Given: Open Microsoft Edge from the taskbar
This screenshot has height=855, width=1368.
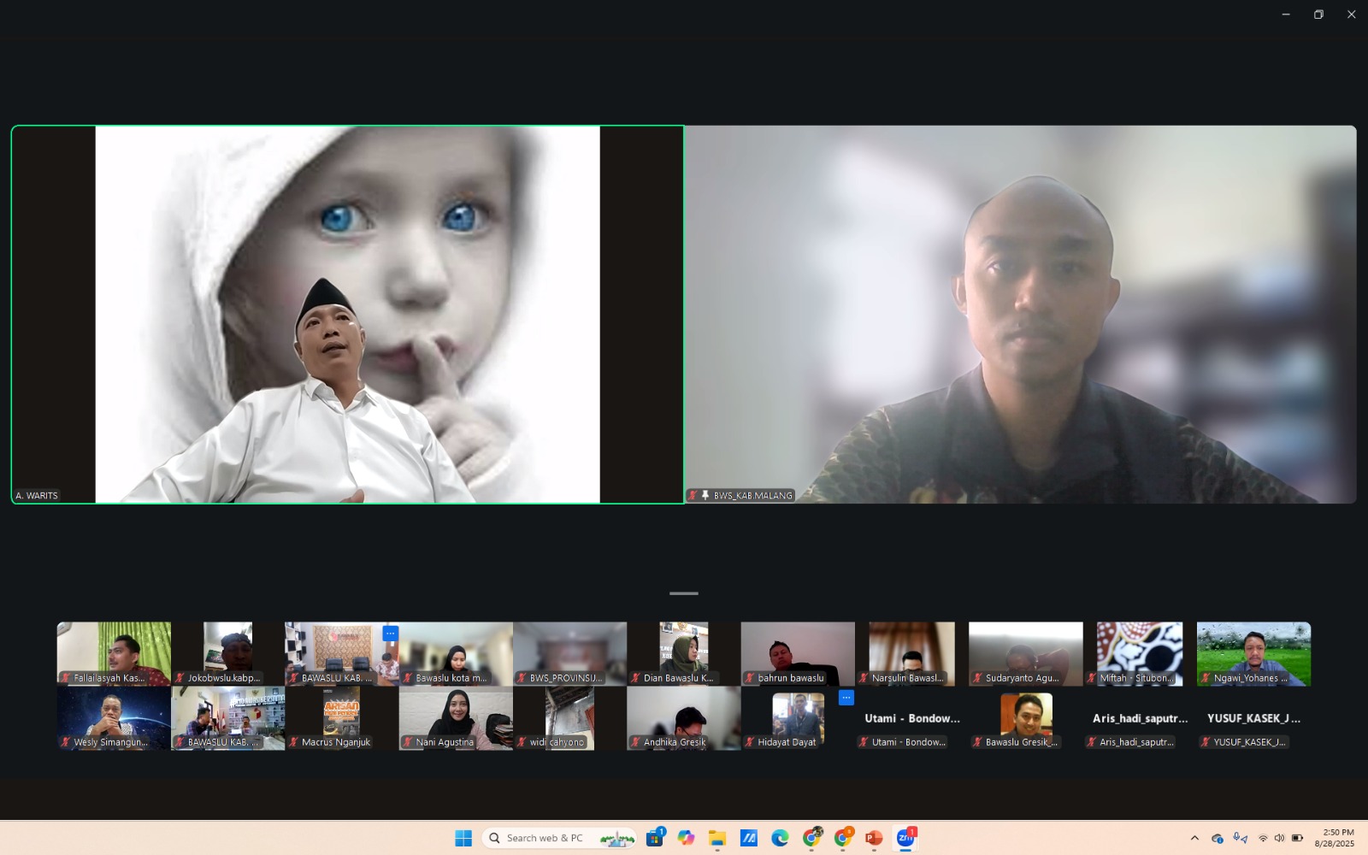Looking at the screenshot, I should pyautogui.click(x=780, y=838).
